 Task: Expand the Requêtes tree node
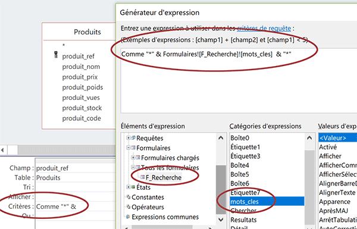click(x=129, y=138)
